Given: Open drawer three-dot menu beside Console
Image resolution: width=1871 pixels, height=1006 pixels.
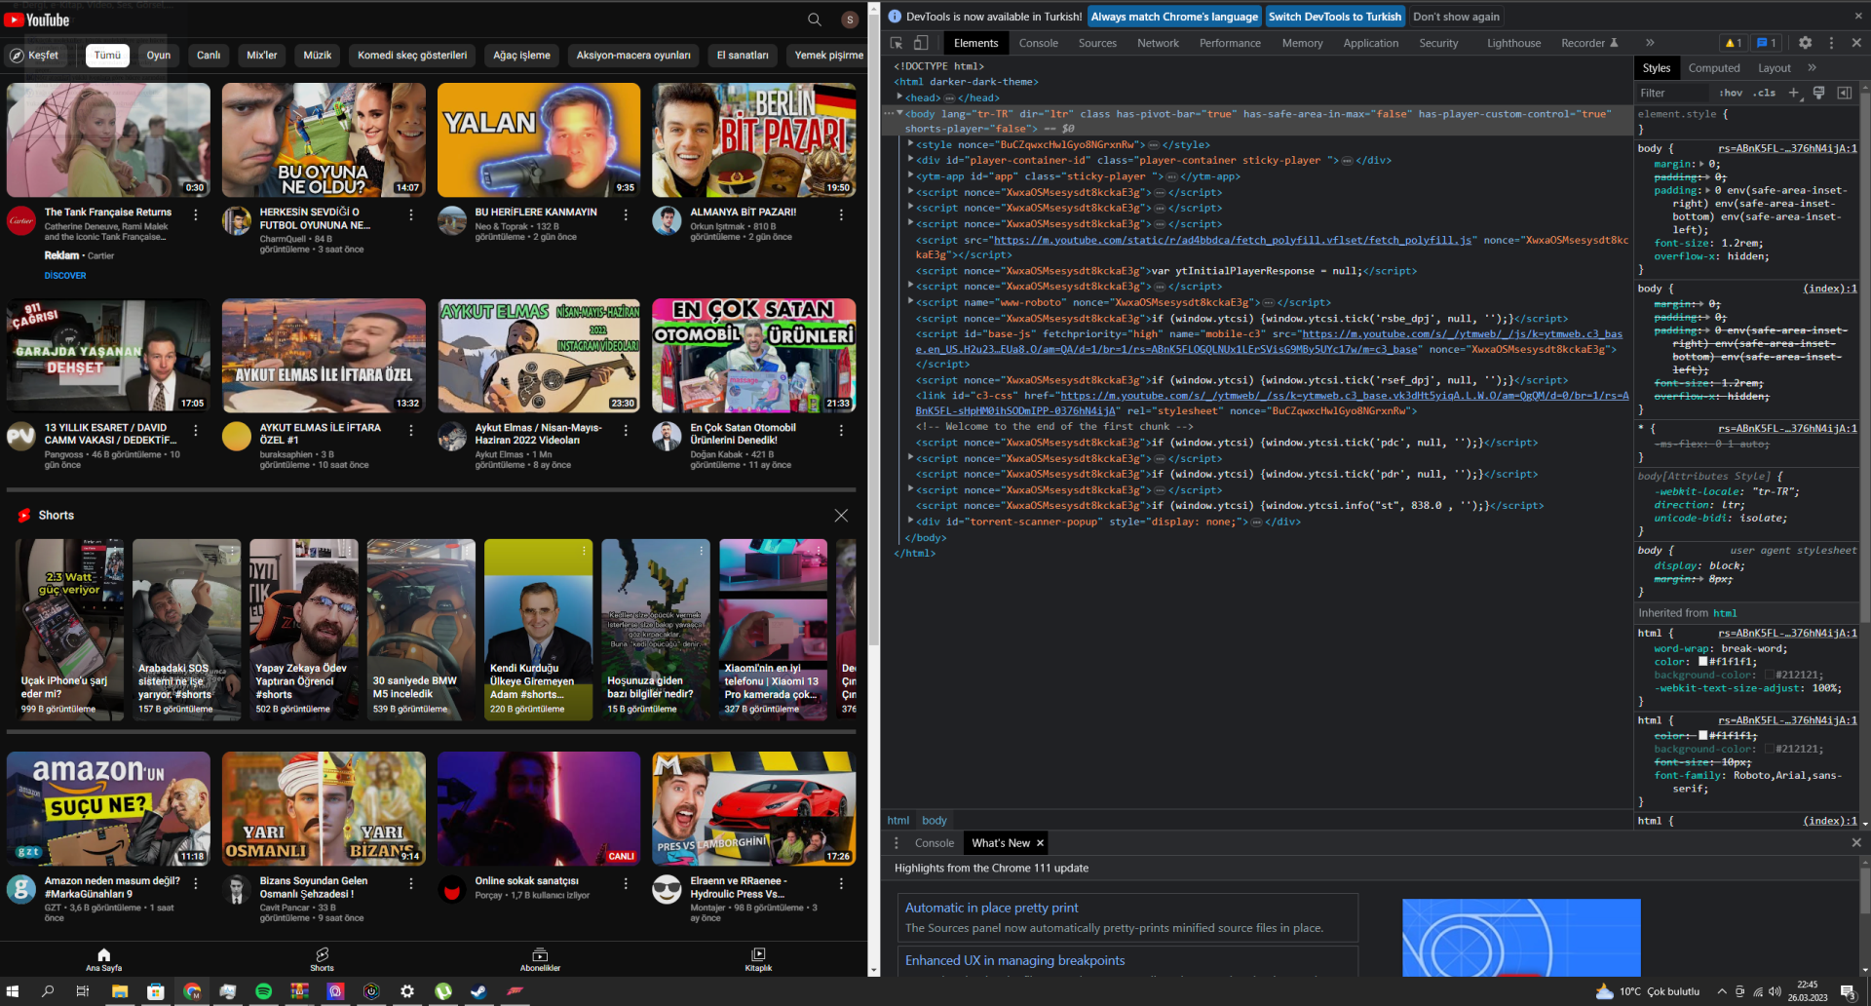Looking at the screenshot, I should 897,843.
